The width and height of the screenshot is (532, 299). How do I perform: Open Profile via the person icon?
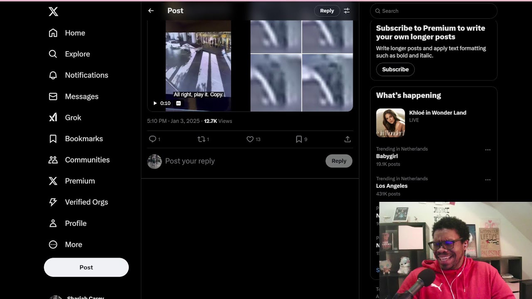(x=53, y=223)
